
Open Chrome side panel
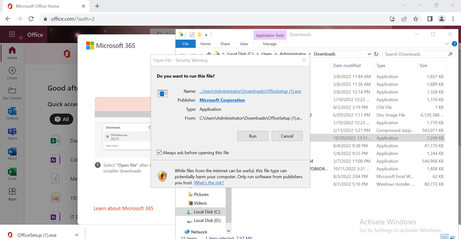pyautogui.click(x=430, y=19)
